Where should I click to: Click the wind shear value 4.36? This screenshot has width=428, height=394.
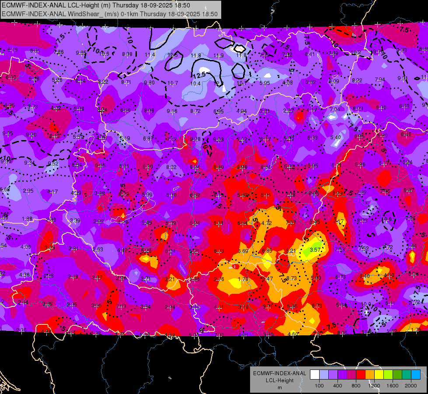pyautogui.click(x=24, y=275)
